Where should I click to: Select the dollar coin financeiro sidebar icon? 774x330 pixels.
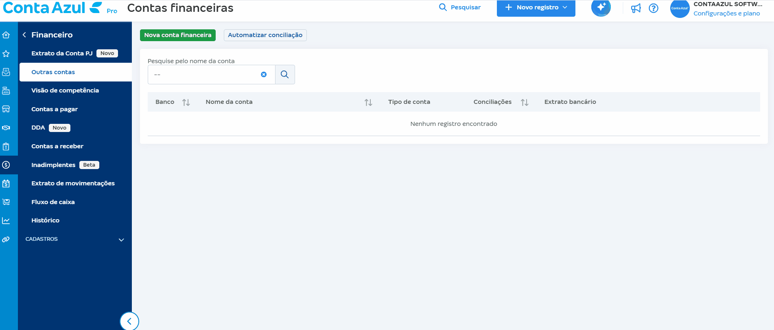(x=6, y=165)
